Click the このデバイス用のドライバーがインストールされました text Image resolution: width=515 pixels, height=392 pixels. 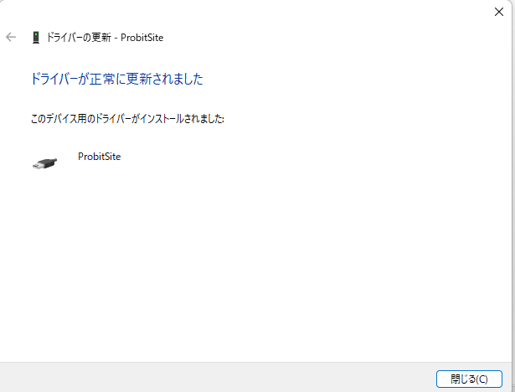(x=127, y=119)
